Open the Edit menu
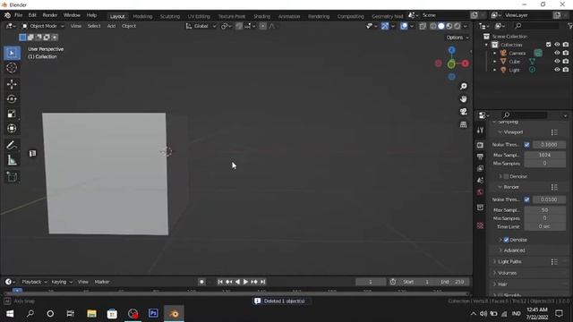The image size is (573, 322). (32, 15)
